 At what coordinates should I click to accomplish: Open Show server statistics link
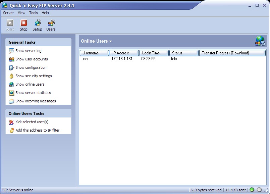click(33, 93)
